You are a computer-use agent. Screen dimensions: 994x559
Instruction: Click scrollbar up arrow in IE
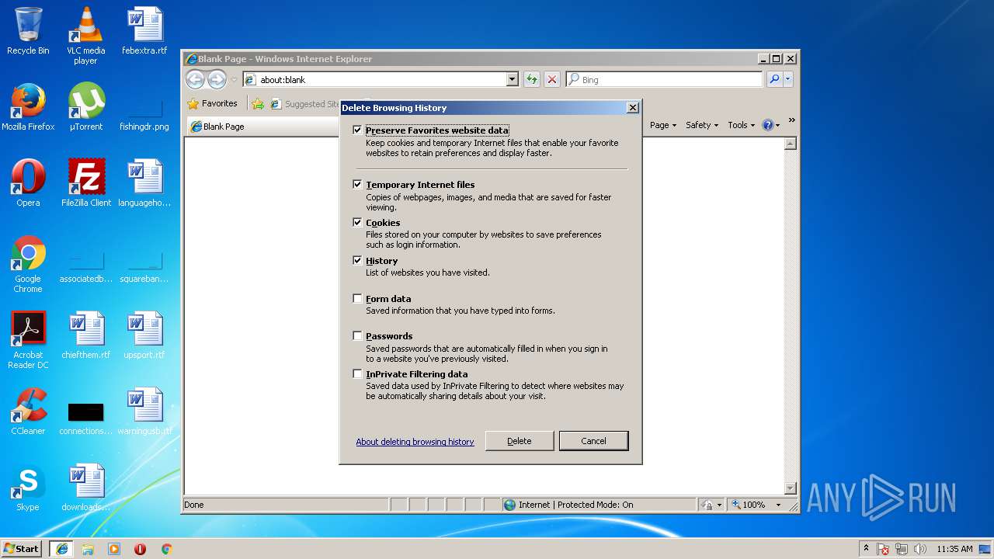pos(791,144)
